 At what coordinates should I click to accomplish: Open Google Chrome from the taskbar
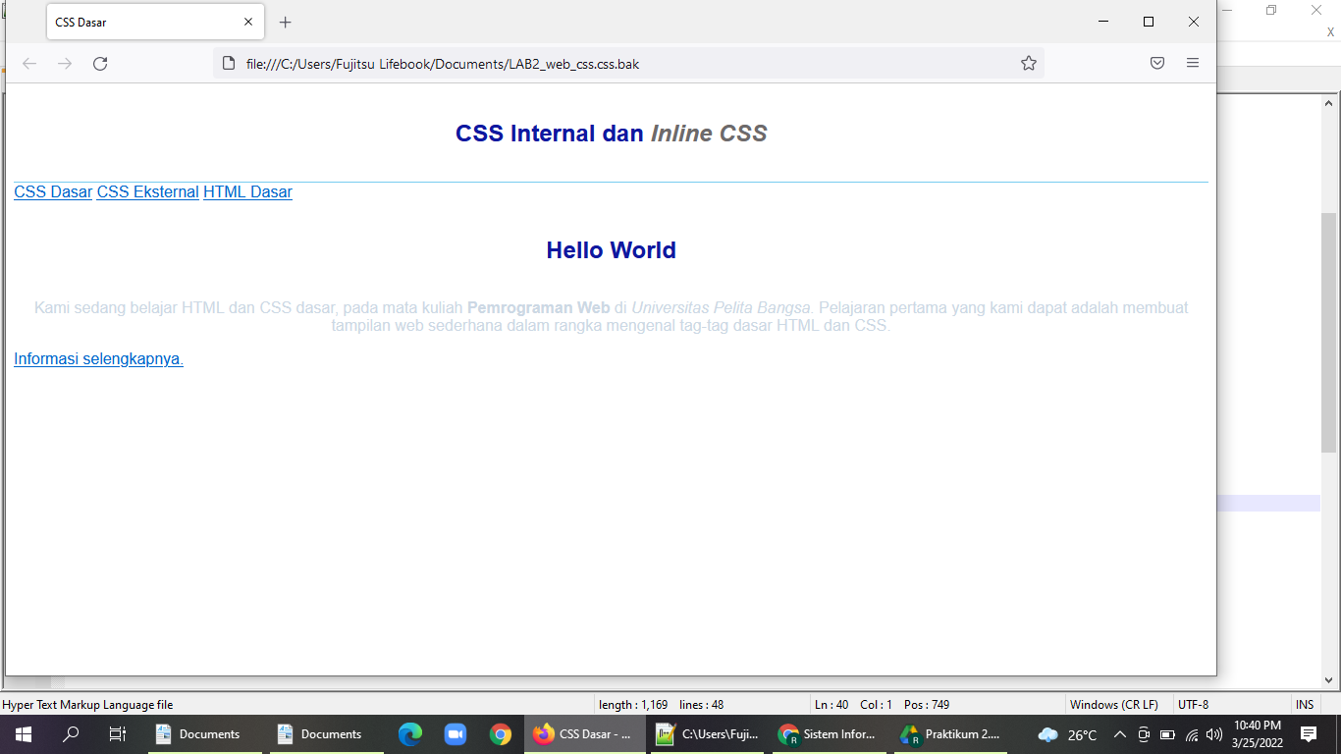(x=501, y=734)
